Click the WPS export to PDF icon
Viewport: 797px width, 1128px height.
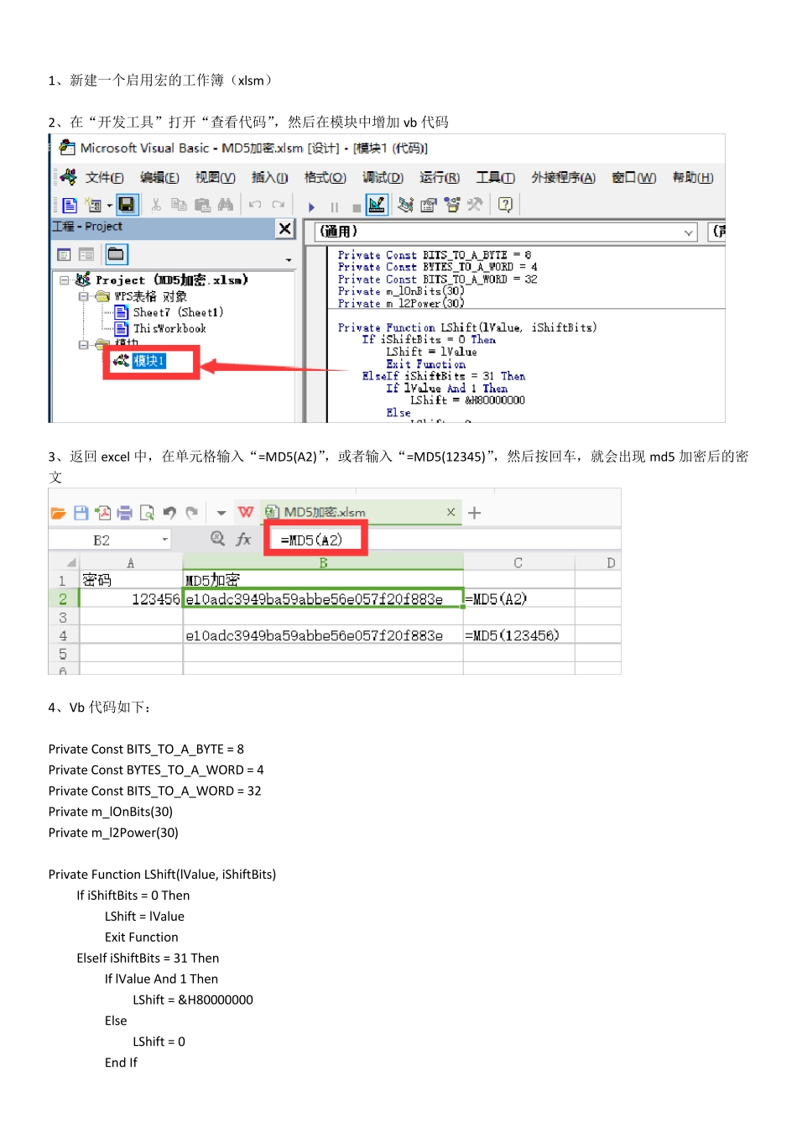tap(103, 513)
